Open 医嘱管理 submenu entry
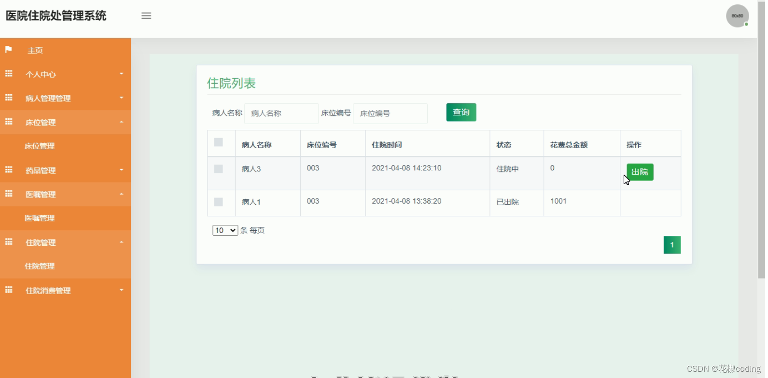 coord(65,218)
